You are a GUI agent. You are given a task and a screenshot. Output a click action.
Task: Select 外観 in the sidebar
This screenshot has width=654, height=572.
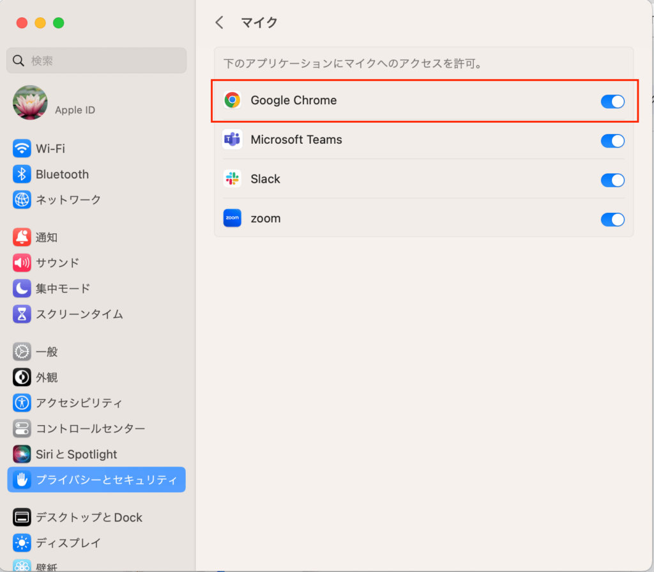96,377
